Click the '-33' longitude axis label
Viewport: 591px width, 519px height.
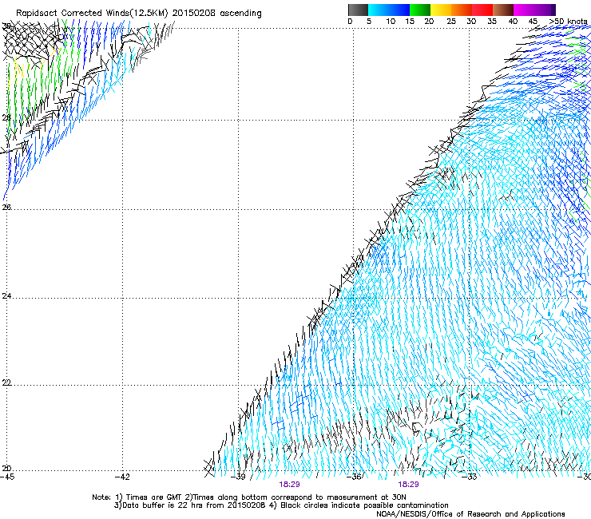tap(470, 477)
